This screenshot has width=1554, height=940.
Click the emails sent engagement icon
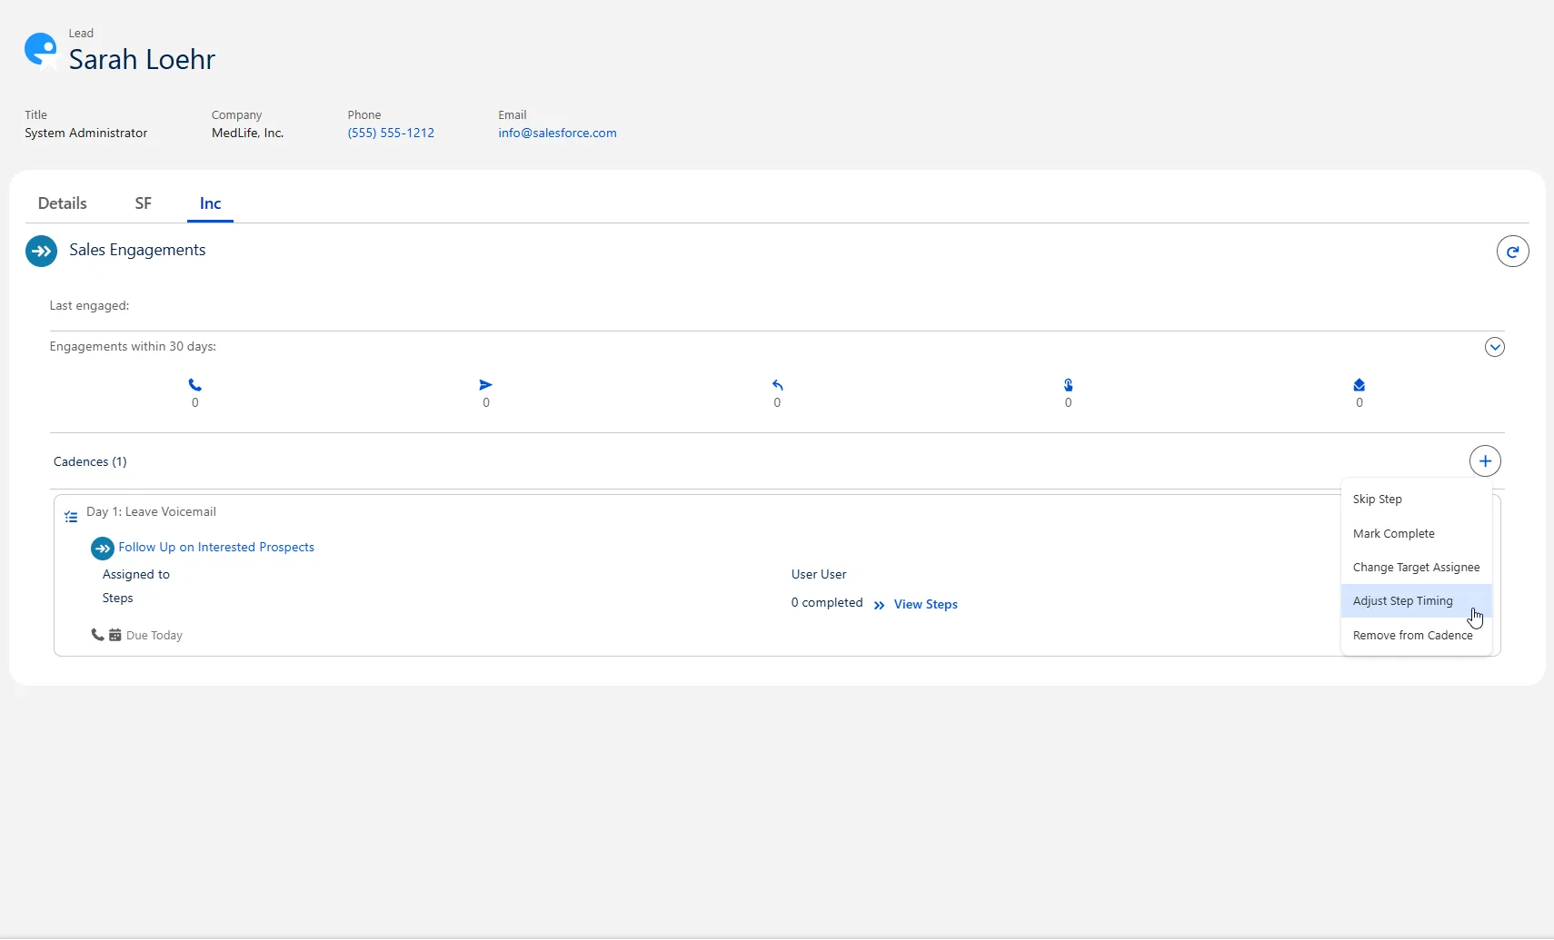(x=485, y=385)
